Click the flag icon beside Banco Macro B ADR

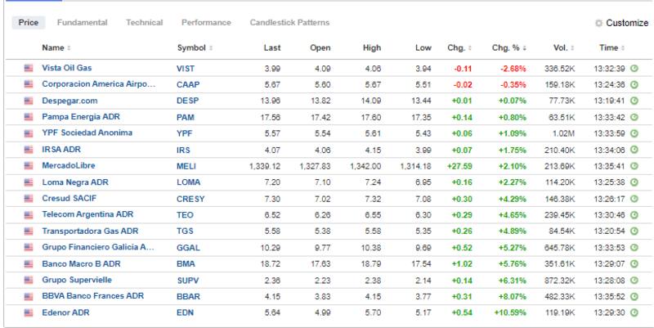pyautogui.click(x=29, y=263)
